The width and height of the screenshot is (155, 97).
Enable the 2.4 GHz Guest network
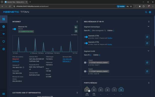coord(86,63)
